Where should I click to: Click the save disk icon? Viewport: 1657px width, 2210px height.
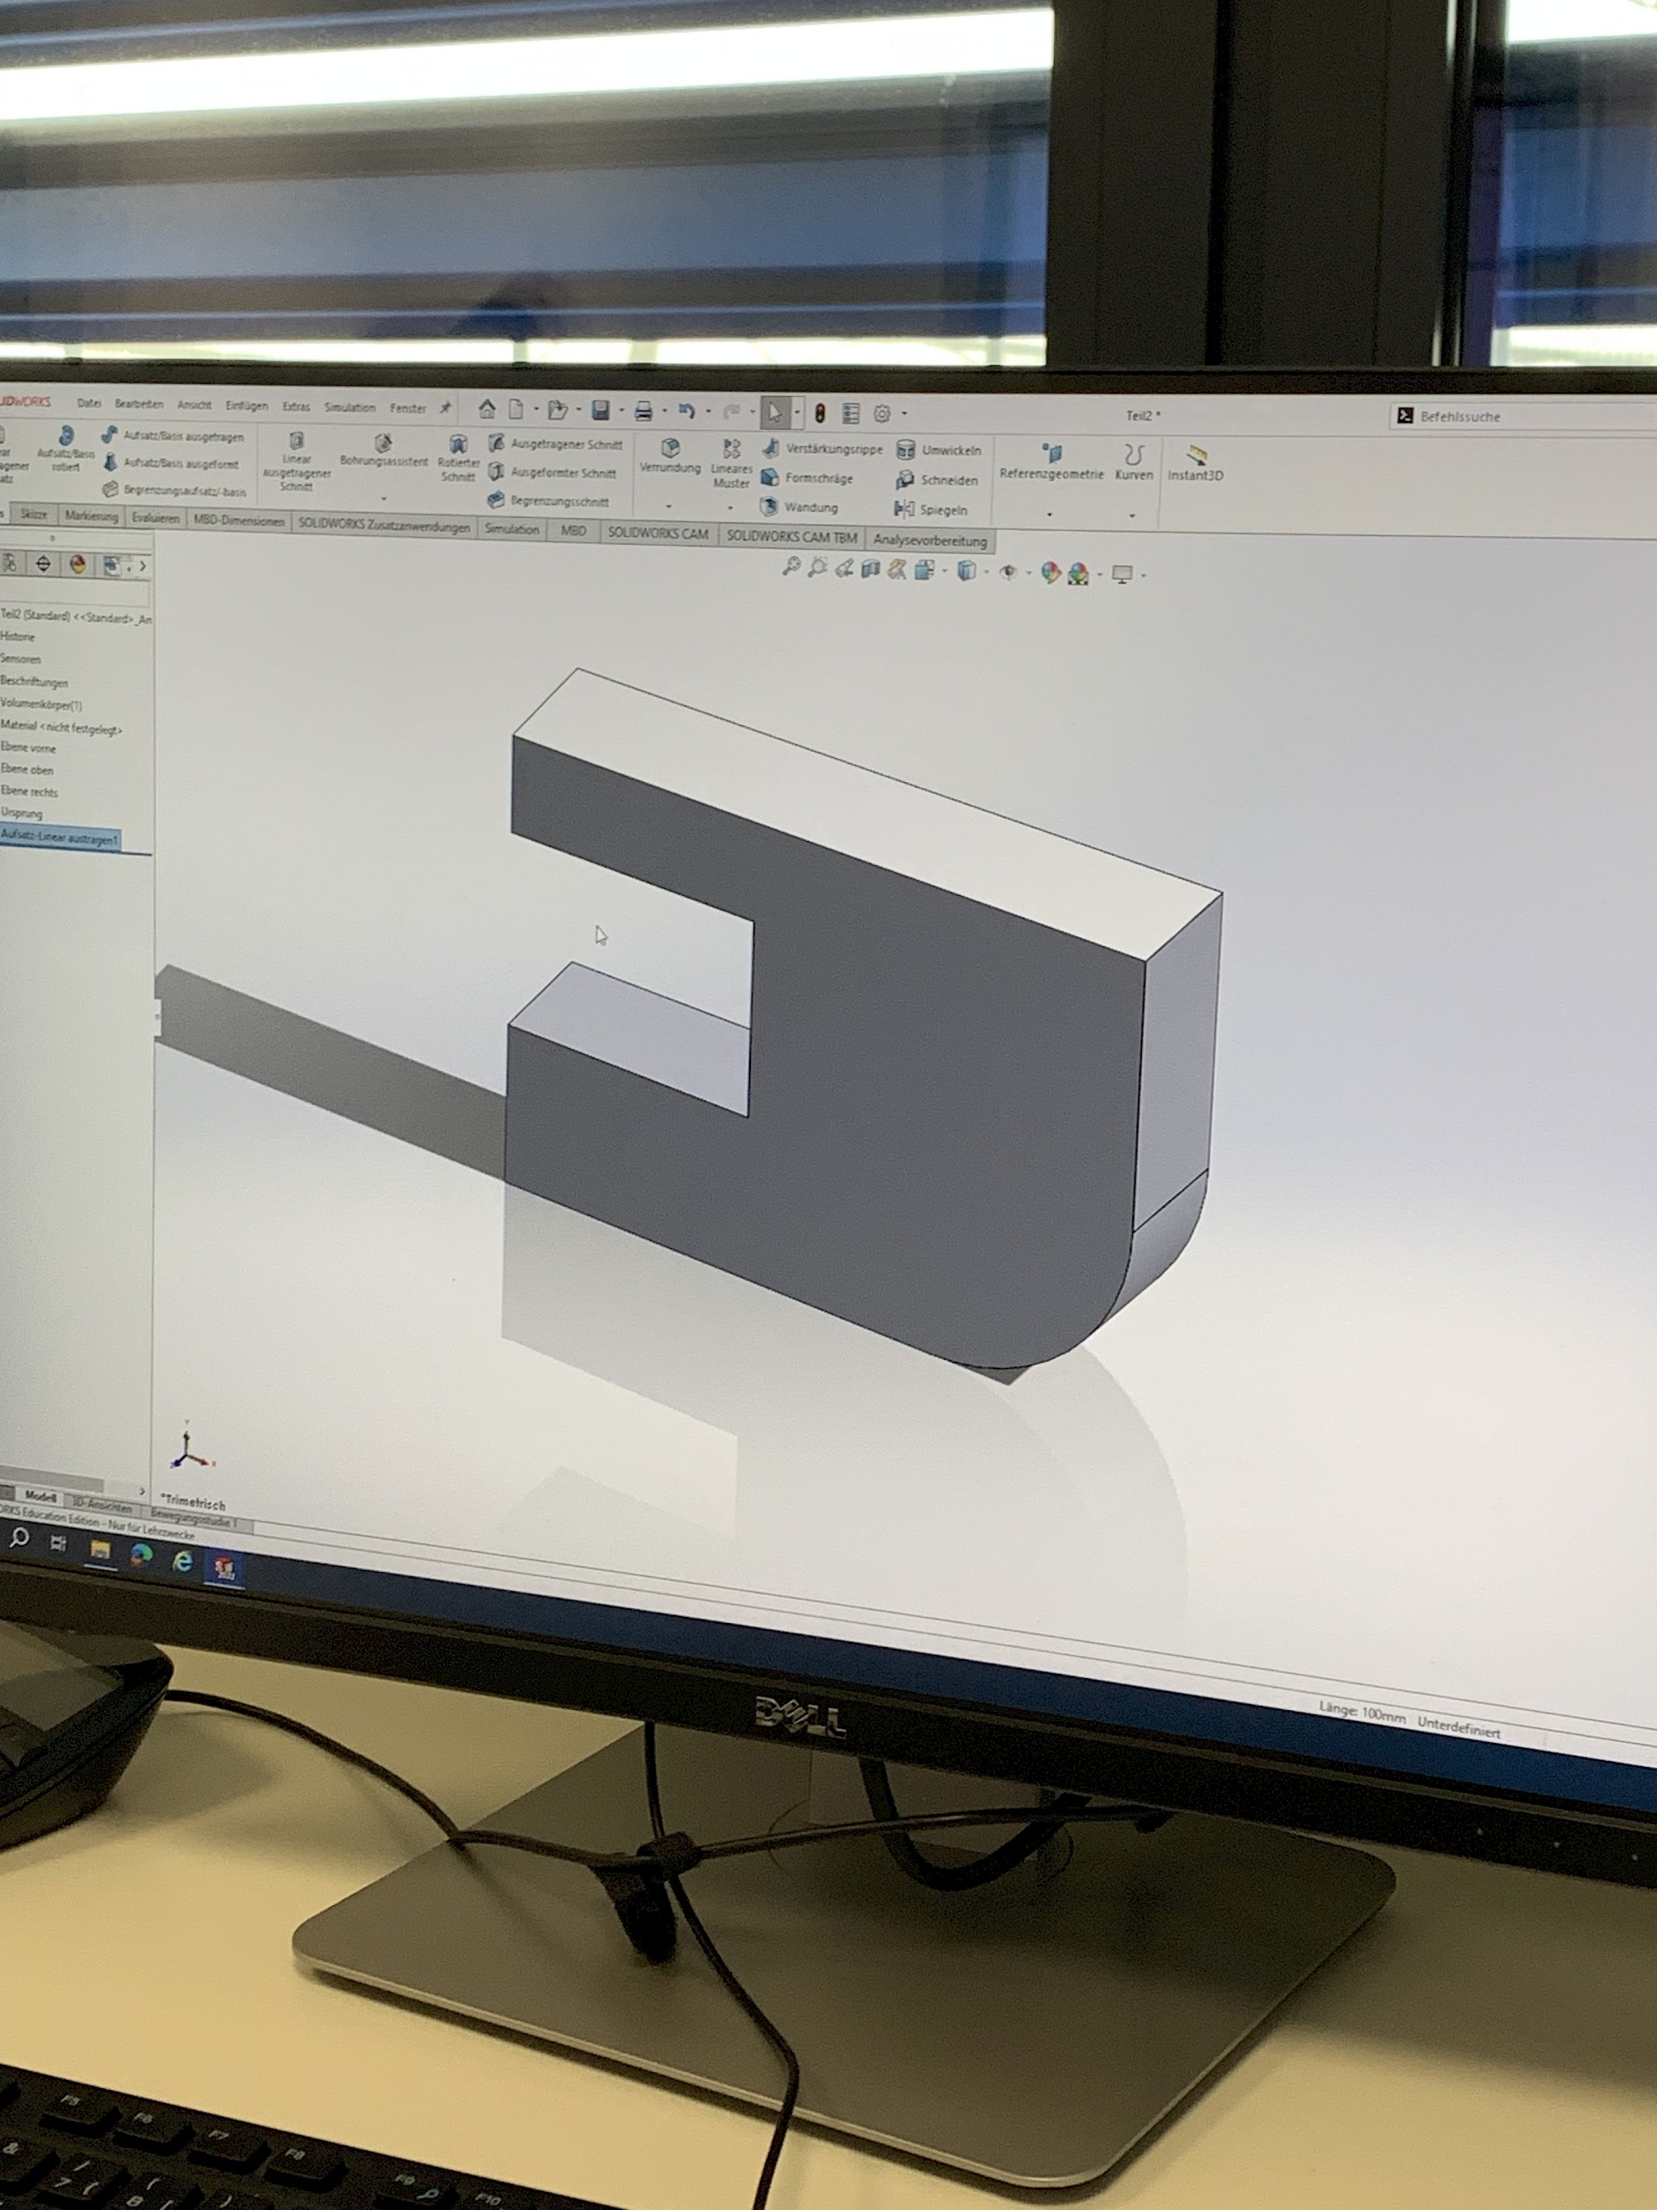601,411
